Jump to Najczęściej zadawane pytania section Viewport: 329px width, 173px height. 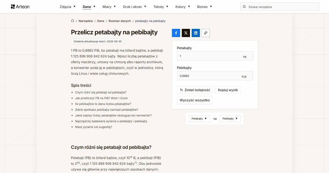(111, 121)
